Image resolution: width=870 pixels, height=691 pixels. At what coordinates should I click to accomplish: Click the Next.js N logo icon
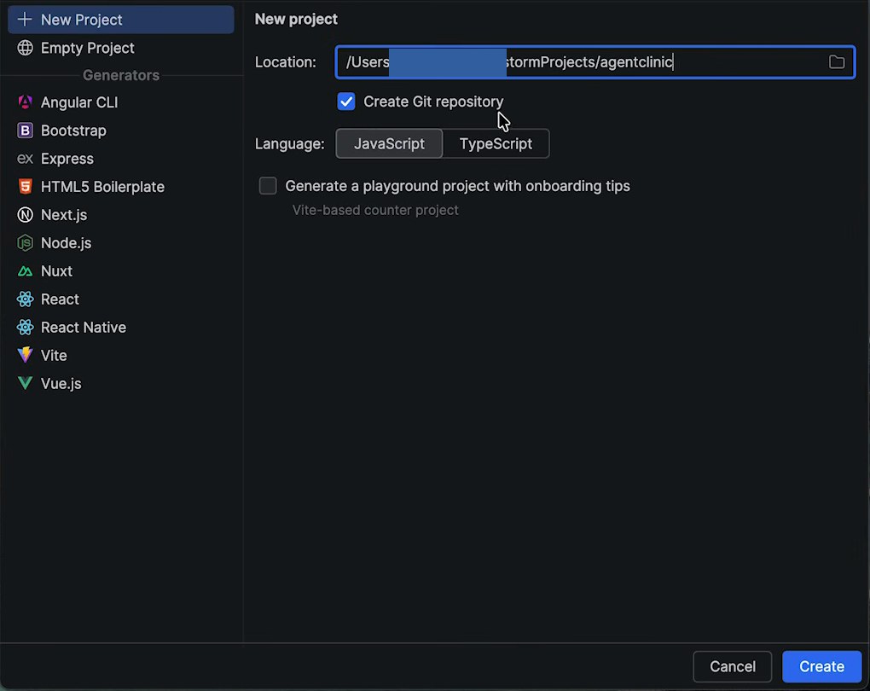(25, 215)
